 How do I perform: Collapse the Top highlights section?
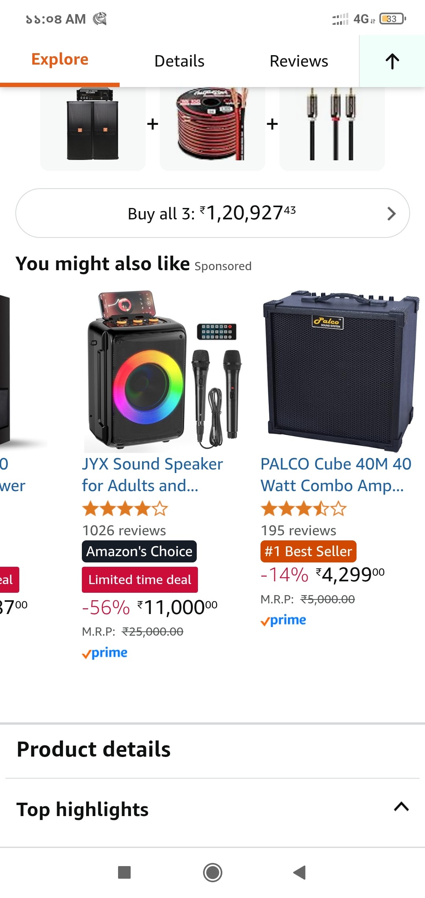click(401, 807)
